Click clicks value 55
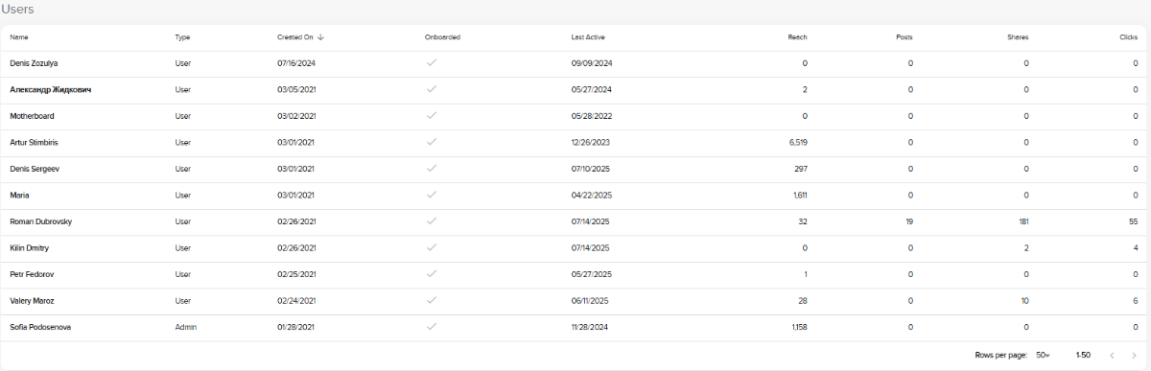 tap(1133, 221)
